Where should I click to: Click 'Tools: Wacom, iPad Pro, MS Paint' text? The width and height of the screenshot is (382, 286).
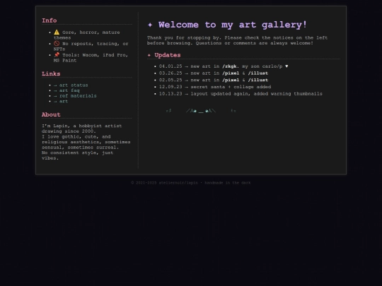coord(91,58)
